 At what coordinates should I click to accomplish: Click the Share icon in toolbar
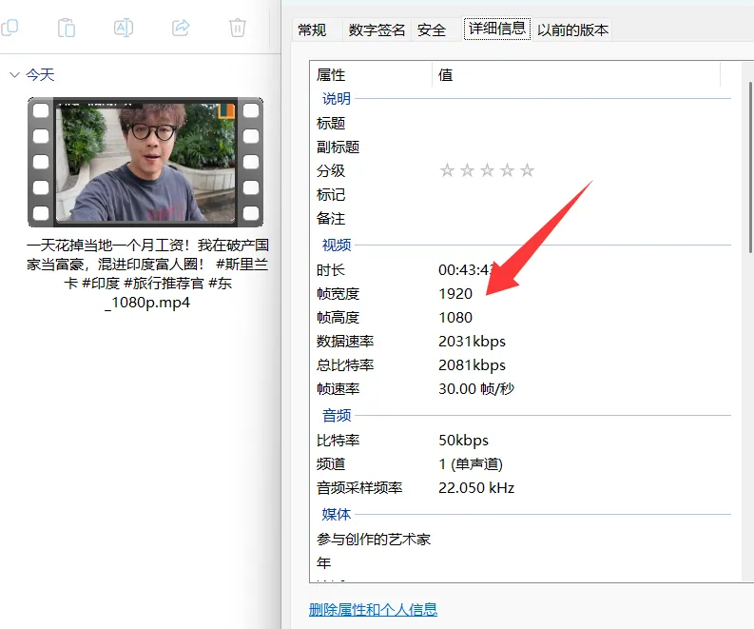pos(181,28)
